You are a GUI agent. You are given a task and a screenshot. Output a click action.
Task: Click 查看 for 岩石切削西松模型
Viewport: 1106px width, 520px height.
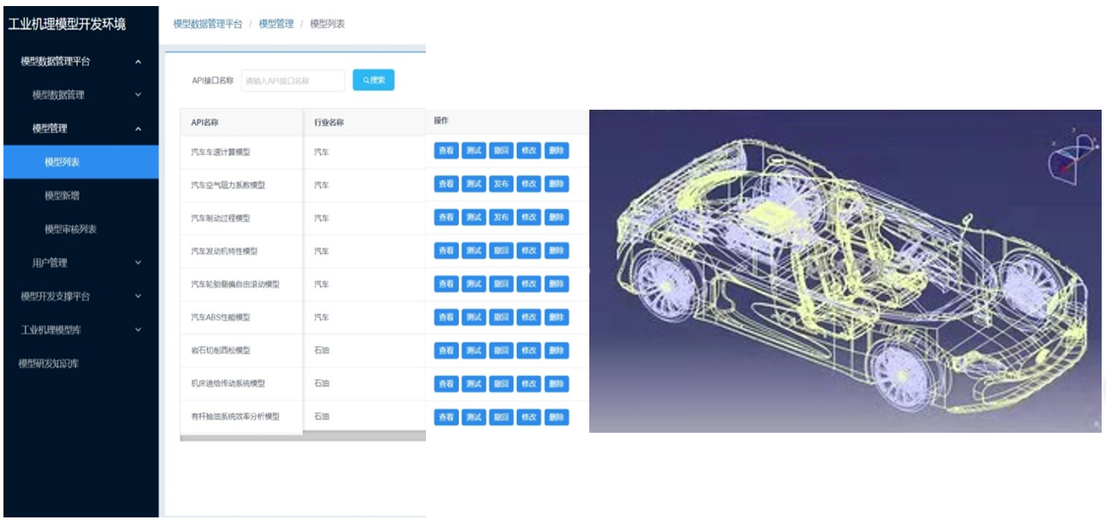coord(446,351)
